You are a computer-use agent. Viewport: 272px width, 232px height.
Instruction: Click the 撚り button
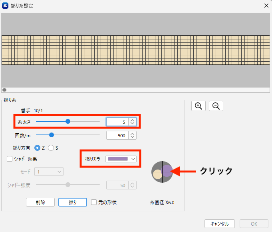pos(73,202)
